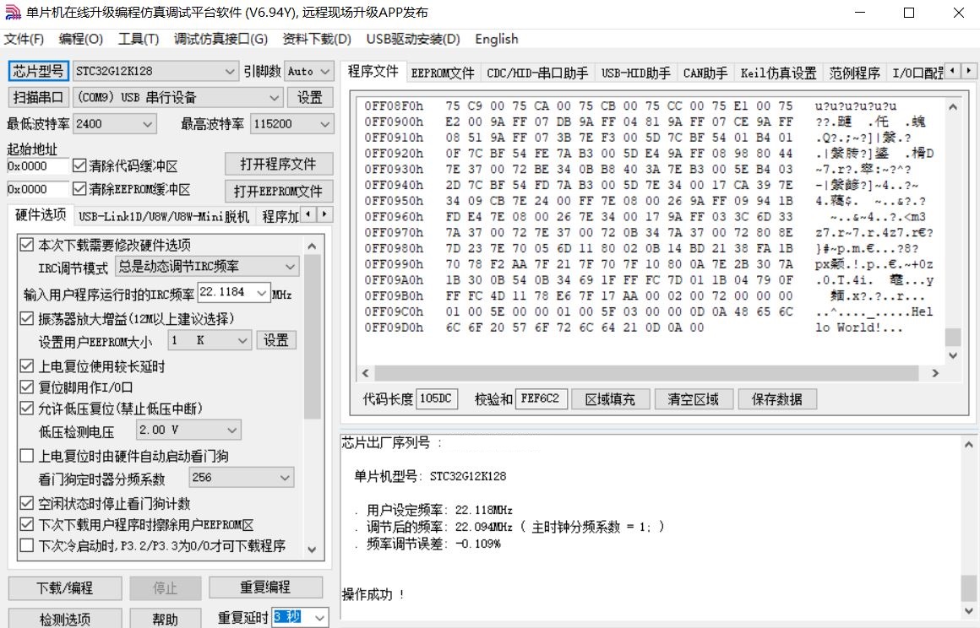980x628 pixels.
Task: Toggle 振荡器放大增益 checkbox
Action: (x=26, y=318)
